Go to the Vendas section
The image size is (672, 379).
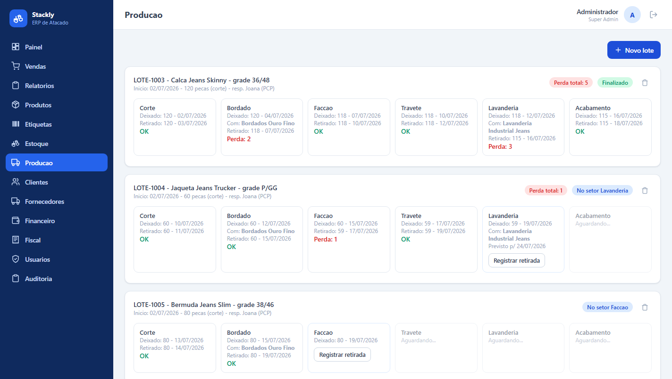click(x=57, y=66)
